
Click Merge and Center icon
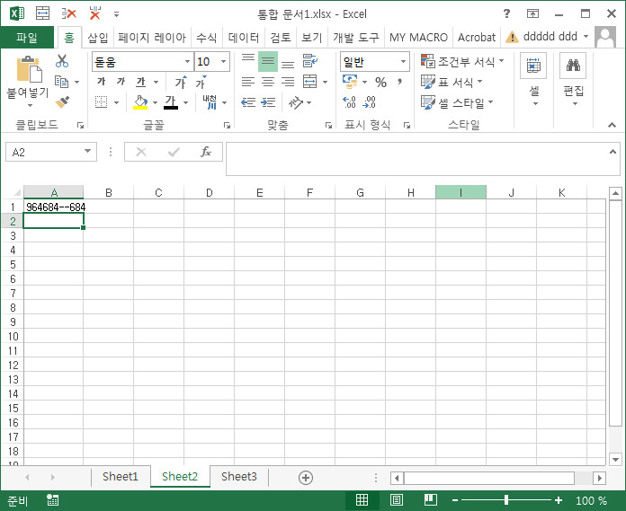[x=309, y=82]
